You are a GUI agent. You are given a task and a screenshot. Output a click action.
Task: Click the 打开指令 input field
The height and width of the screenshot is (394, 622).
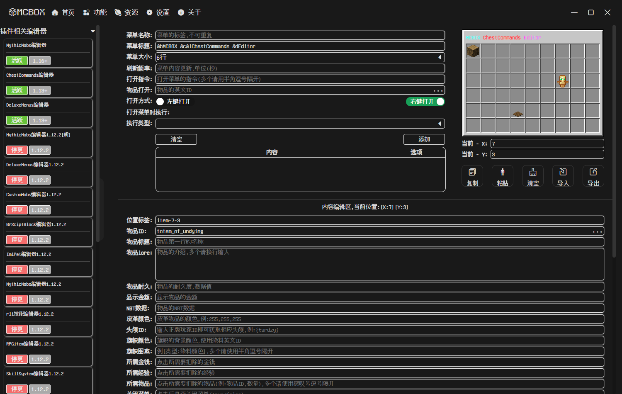tap(300, 79)
